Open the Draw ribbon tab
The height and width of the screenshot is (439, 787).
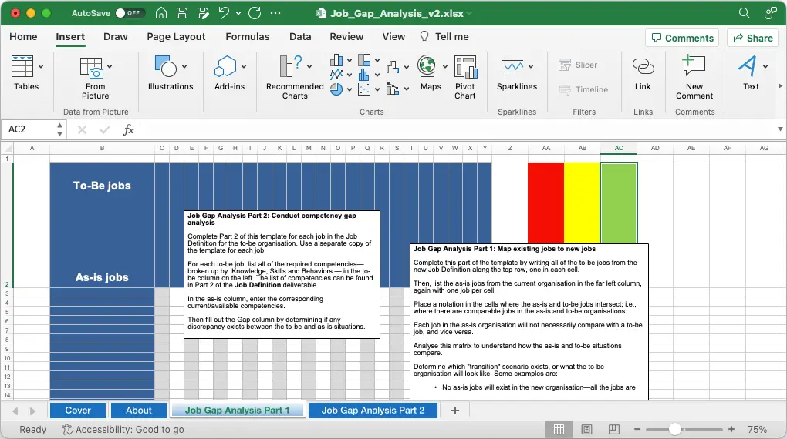click(x=116, y=37)
